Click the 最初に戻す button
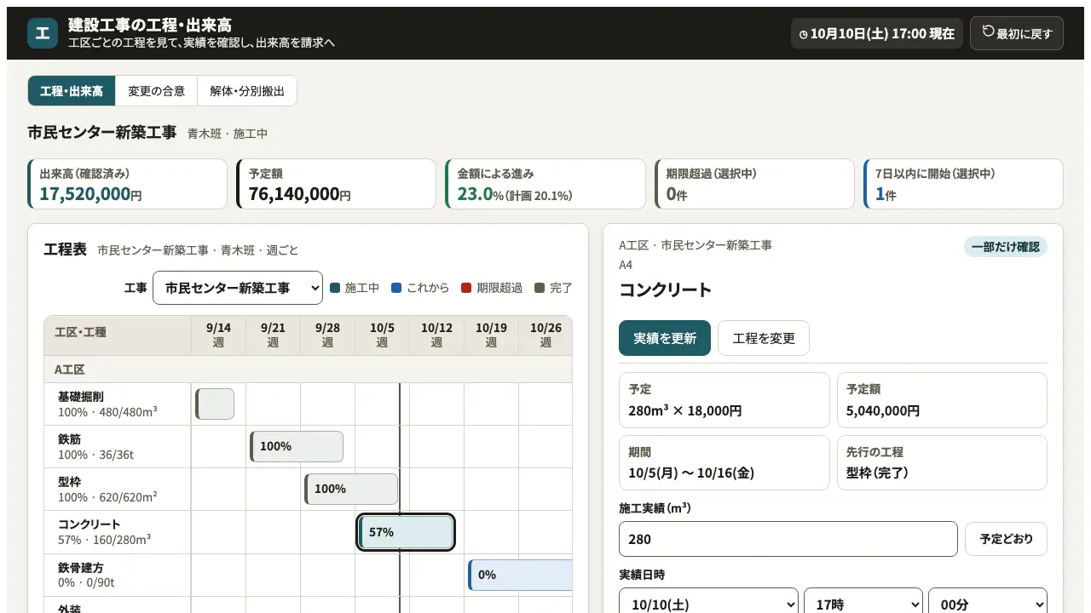Viewport: 1091px width, 613px height. click(x=1017, y=33)
